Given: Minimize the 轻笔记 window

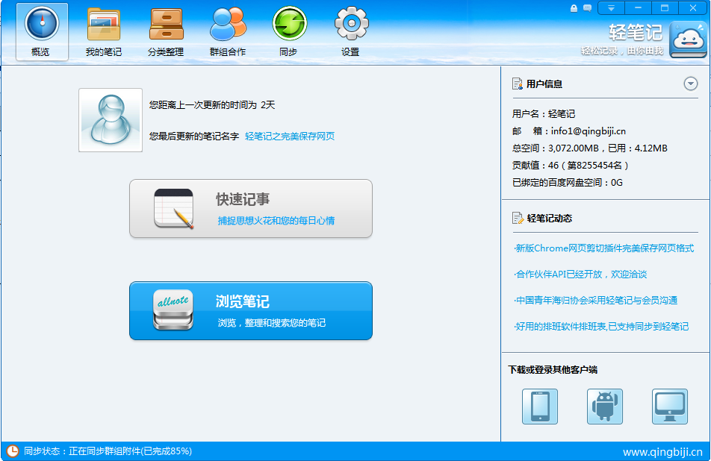Looking at the screenshot, I should pyautogui.click(x=638, y=8).
